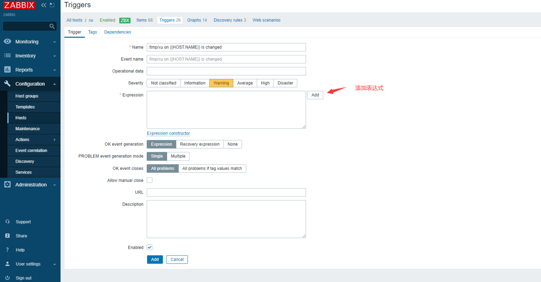Open Discovery rules 3 link
Image resolution: width=541 pixels, height=282 pixels.
[x=230, y=20]
